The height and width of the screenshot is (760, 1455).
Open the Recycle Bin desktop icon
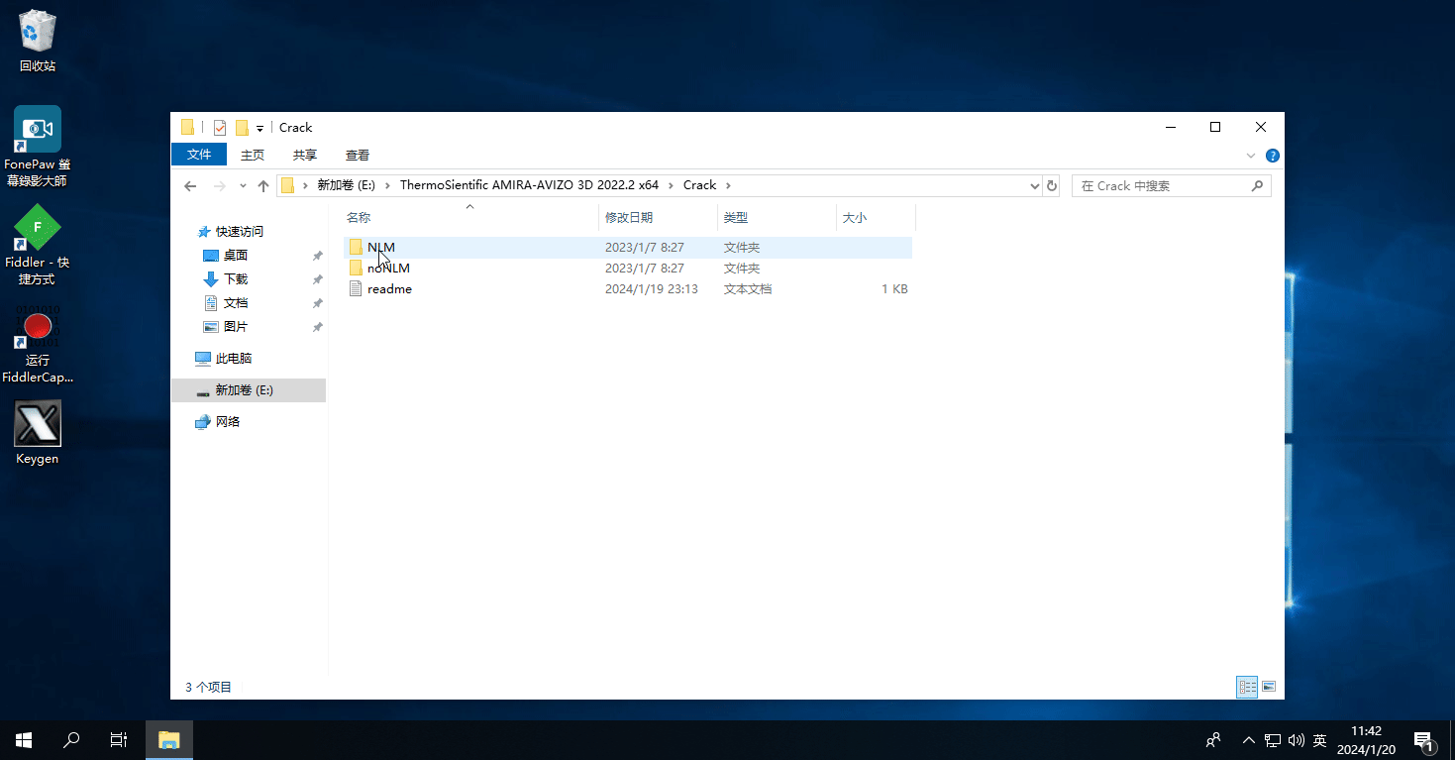coord(38,42)
